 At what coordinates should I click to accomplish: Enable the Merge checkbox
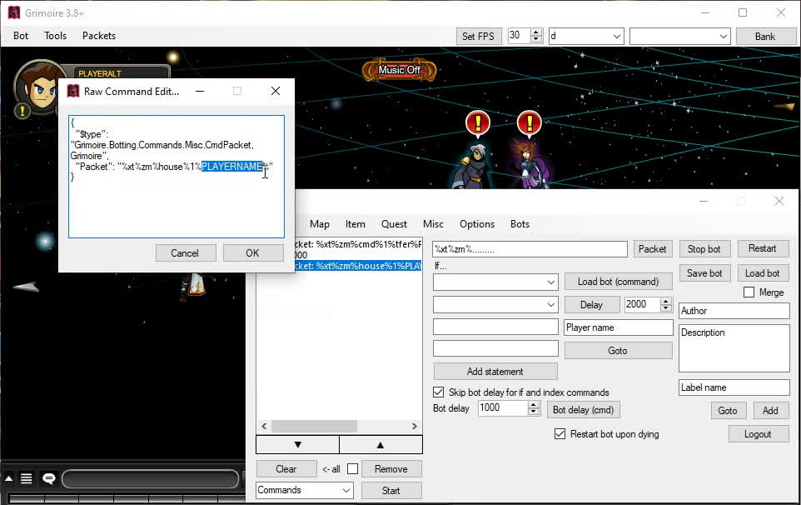pos(749,292)
